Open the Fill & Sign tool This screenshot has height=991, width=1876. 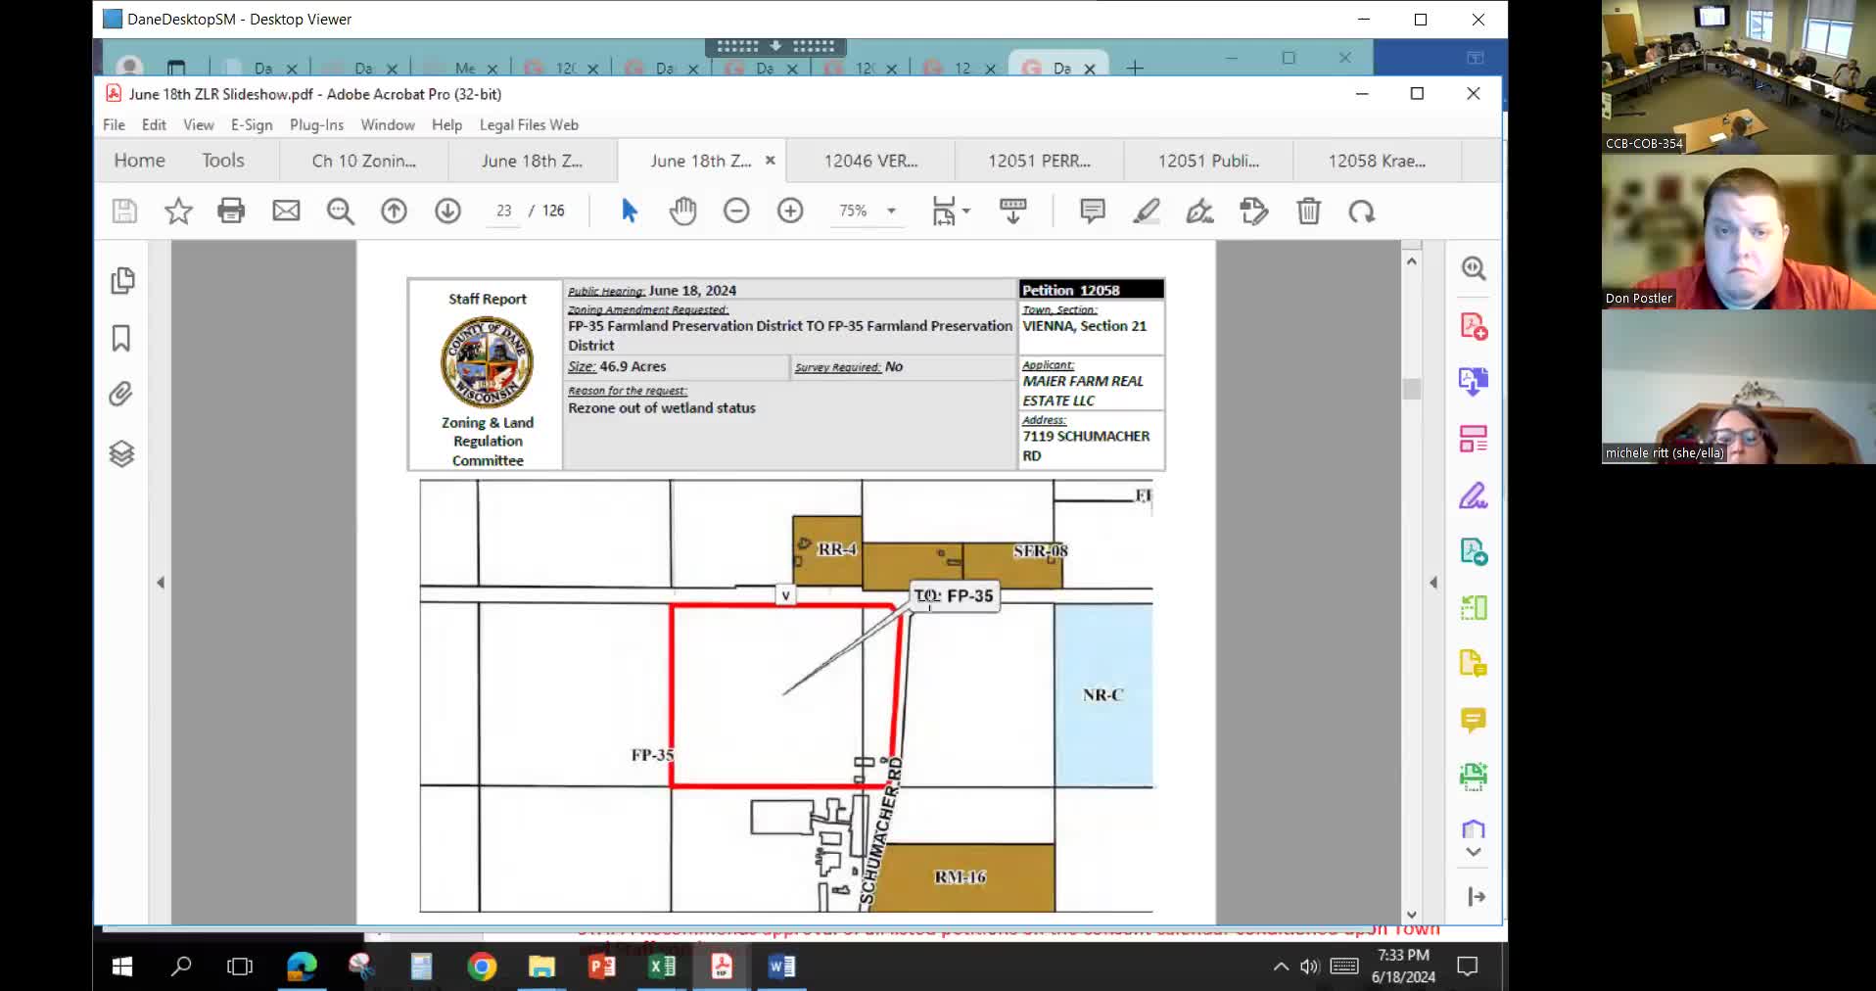1474,495
